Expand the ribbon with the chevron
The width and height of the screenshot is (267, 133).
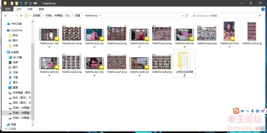click(x=258, y=9)
